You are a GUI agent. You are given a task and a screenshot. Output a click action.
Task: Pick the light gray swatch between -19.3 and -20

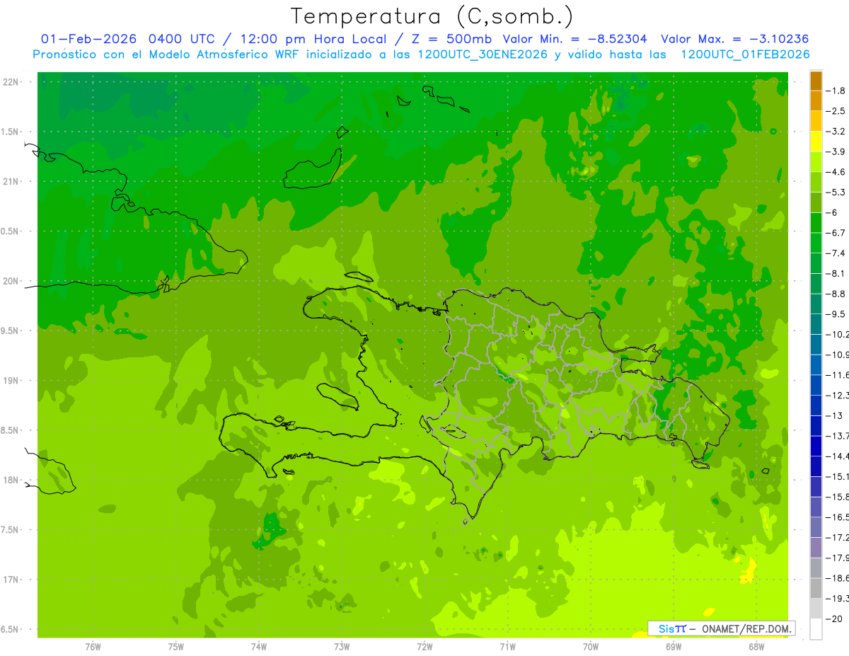coord(816,609)
